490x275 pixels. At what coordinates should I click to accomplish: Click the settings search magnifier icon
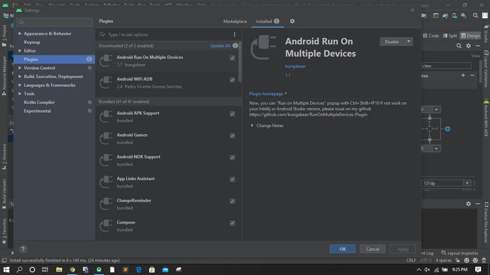point(21,22)
